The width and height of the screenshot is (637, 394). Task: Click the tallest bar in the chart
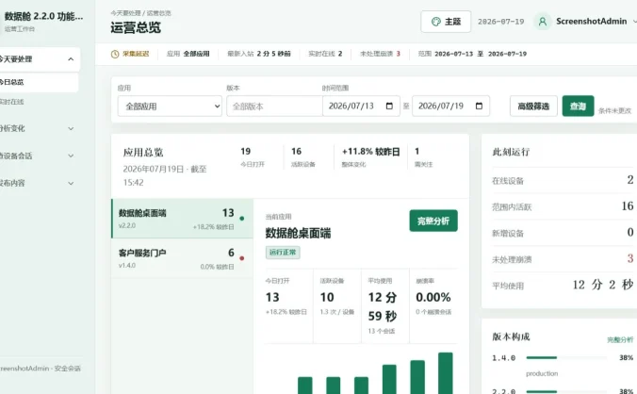446,373
